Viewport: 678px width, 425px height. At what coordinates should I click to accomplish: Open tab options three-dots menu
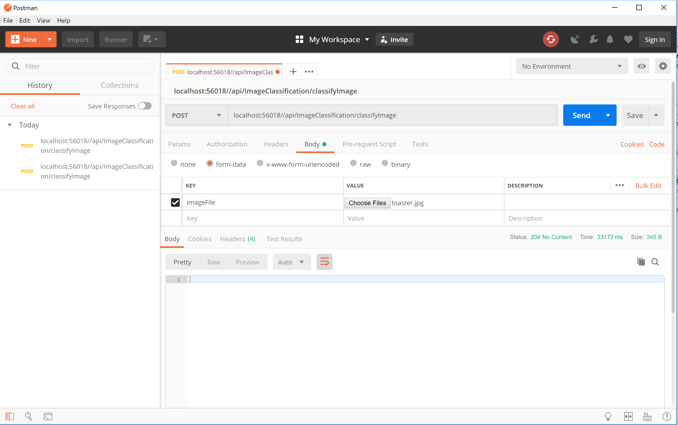[309, 72]
